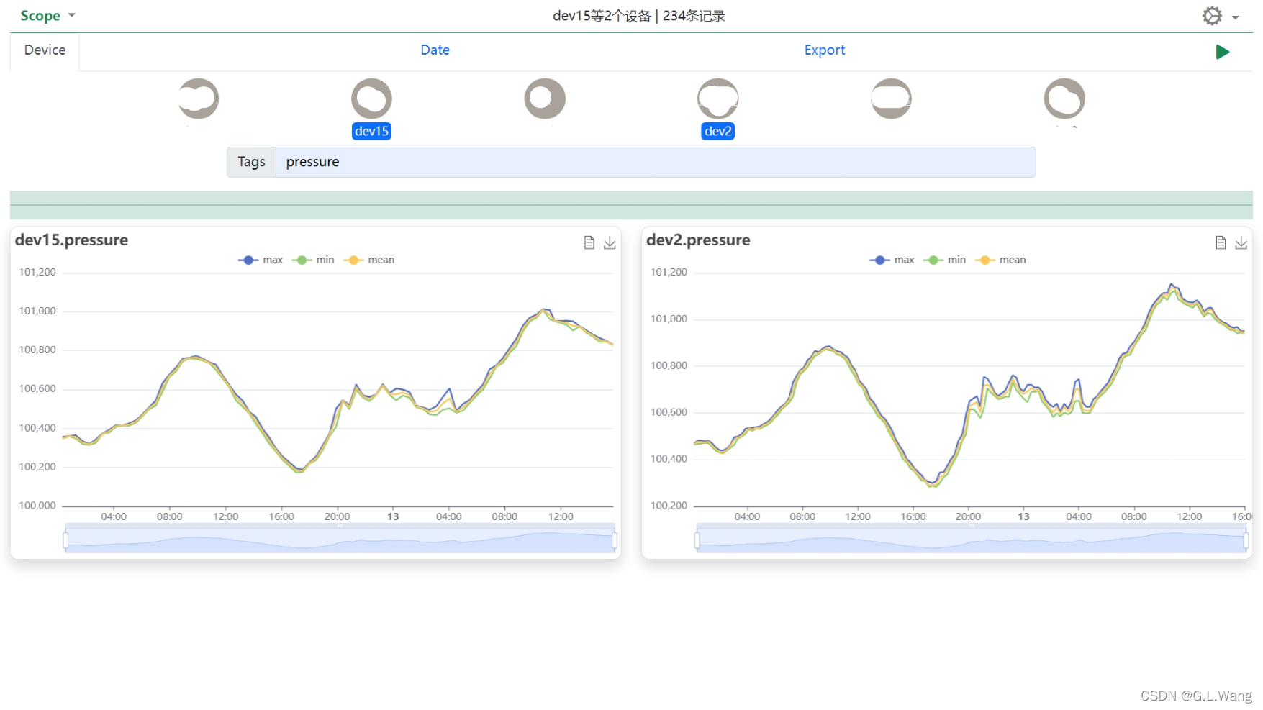The image size is (1263, 710).
Task: Click the green play button
Action: [1222, 52]
